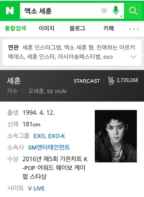The image size is (144, 197).
Task: Open more tabs via three dots
Action: (134, 29)
